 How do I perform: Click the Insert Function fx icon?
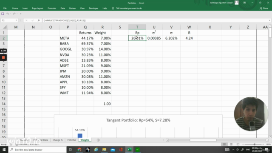(x=39, y=20)
